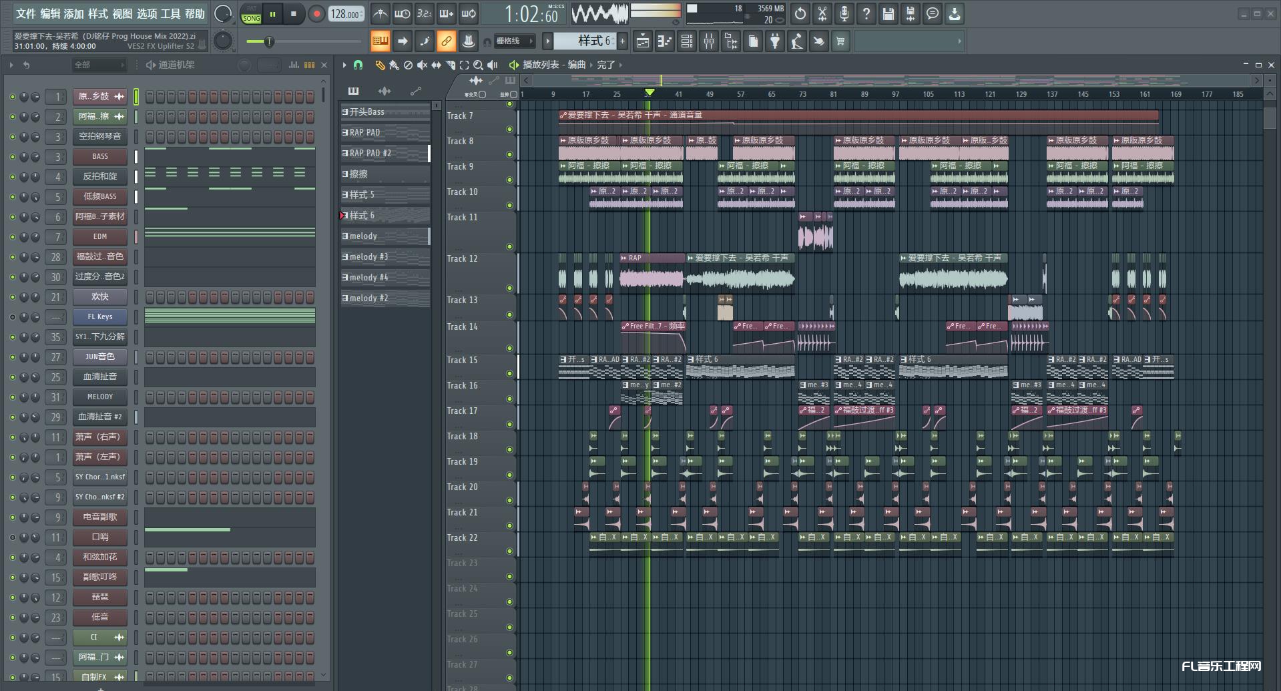Open the shopping cart icon

coord(840,41)
